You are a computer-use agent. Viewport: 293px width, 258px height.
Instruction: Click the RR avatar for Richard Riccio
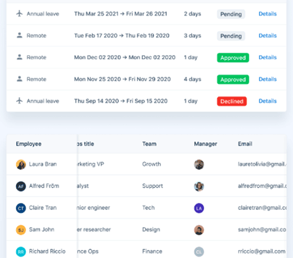[x=21, y=252]
